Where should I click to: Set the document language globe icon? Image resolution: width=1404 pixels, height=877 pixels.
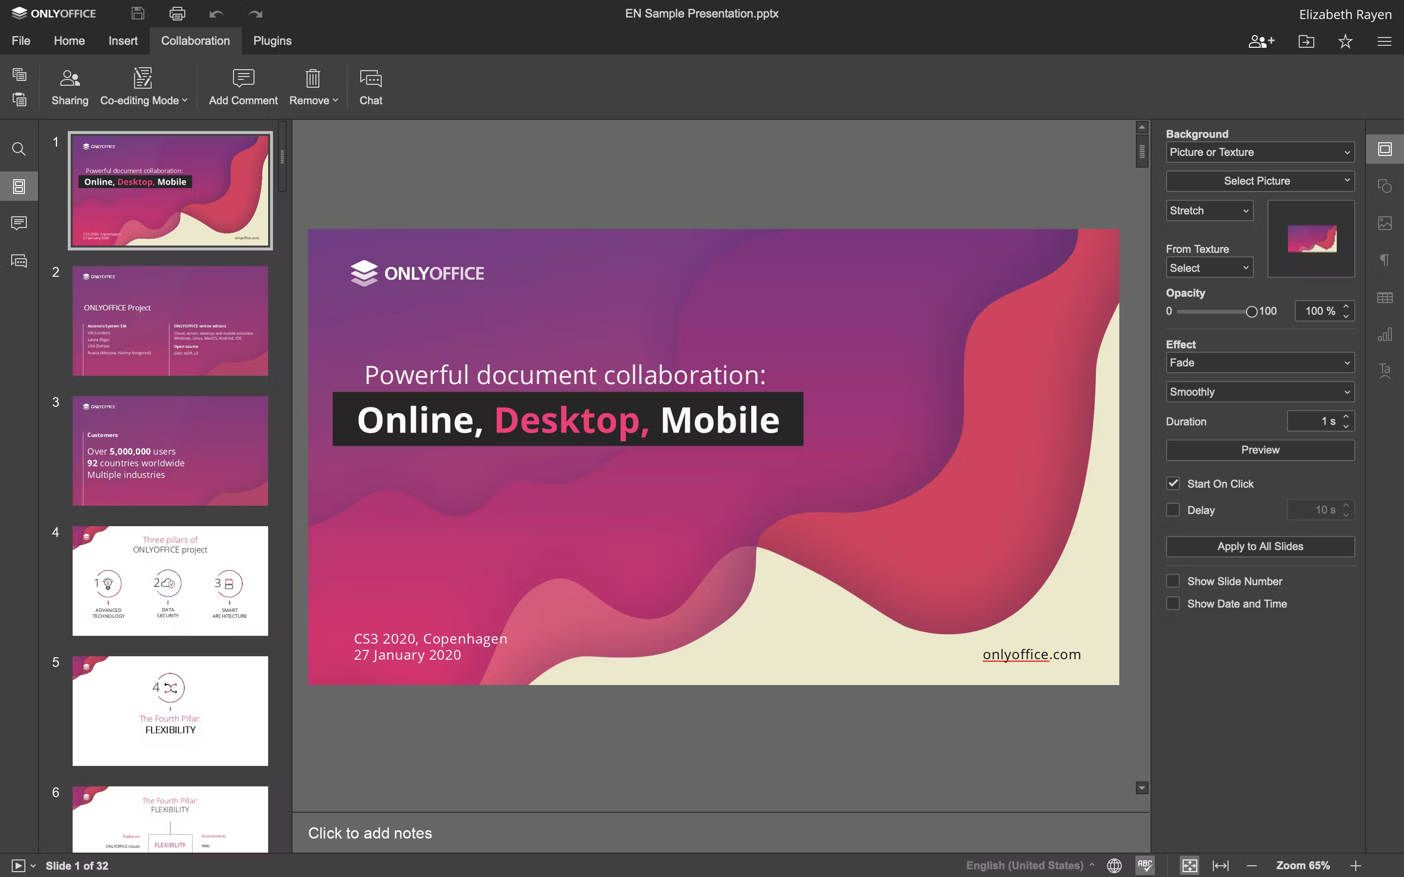point(1114,865)
